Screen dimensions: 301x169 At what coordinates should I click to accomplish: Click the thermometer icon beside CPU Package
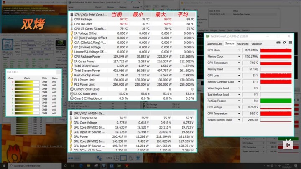tap(71, 19)
